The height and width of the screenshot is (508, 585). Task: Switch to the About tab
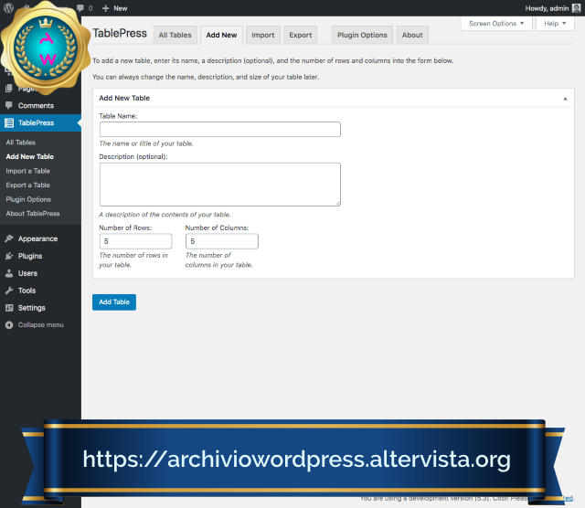(x=412, y=35)
